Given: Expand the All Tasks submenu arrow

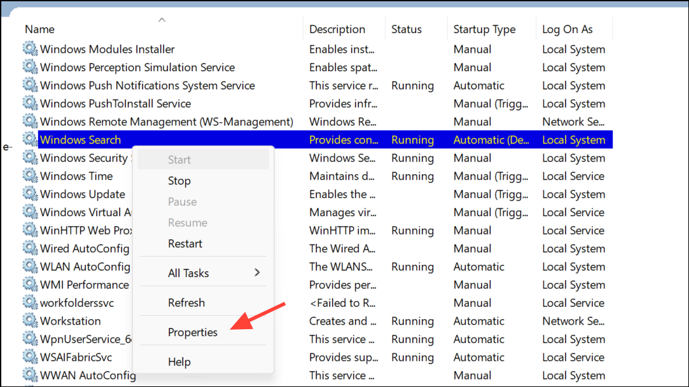Looking at the screenshot, I should pos(257,273).
